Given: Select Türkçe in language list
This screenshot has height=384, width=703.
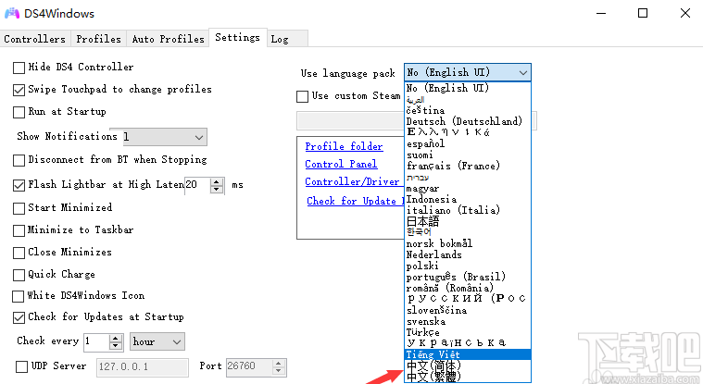Looking at the screenshot, I should [468, 332].
